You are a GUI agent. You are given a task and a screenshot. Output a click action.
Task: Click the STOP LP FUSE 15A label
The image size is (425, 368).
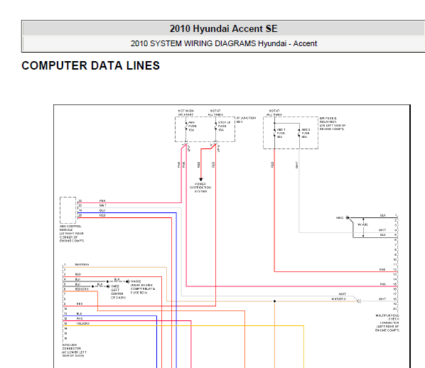(x=224, y=126)
